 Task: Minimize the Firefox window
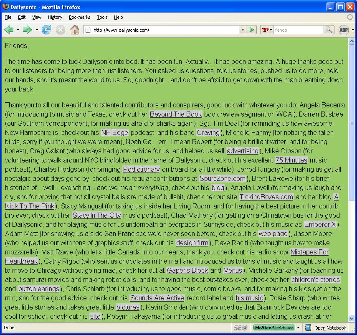click(330, 7)
